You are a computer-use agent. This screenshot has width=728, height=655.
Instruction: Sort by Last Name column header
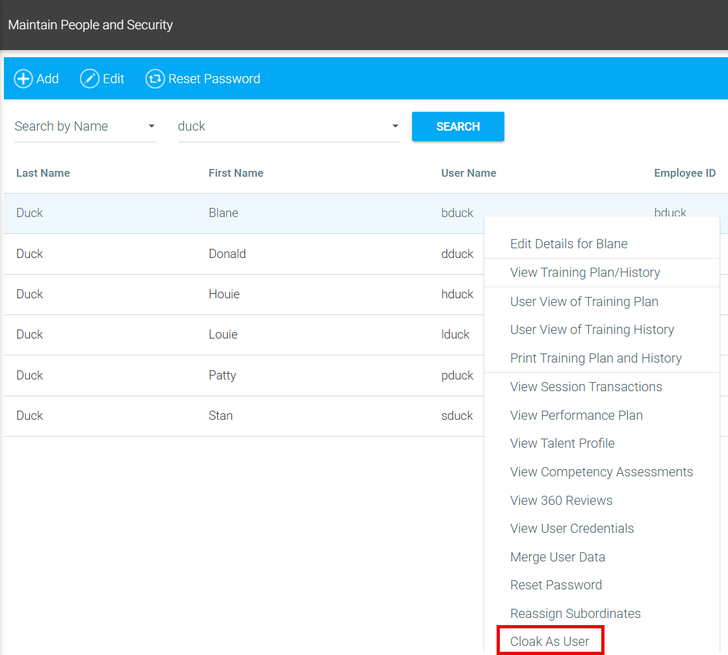coord(43,173)
